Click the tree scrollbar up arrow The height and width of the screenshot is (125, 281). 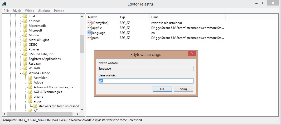pyautogui.click(x=82, y=16)
